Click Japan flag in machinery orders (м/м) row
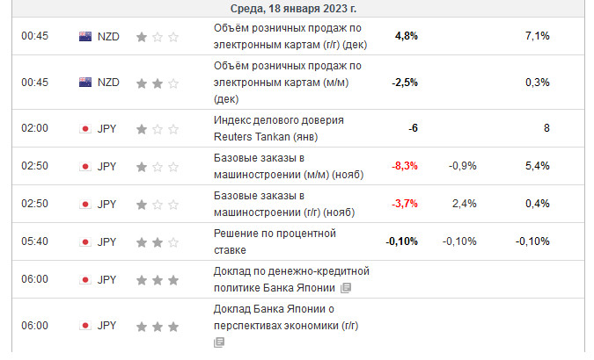 (85, 166)
